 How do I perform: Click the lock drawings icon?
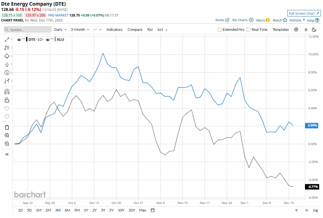click(7, 100)
